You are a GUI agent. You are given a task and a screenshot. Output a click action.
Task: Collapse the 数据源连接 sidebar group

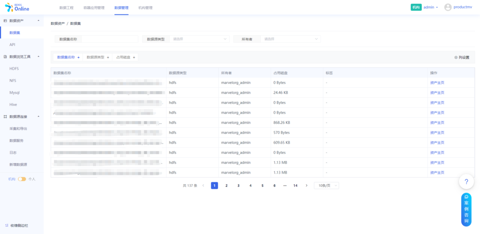point(38,117)
